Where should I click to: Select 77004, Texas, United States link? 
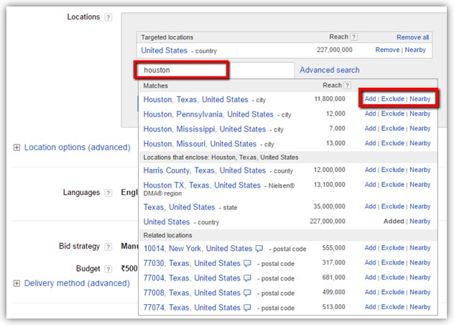pyautogui.click(x=192, y=278)
